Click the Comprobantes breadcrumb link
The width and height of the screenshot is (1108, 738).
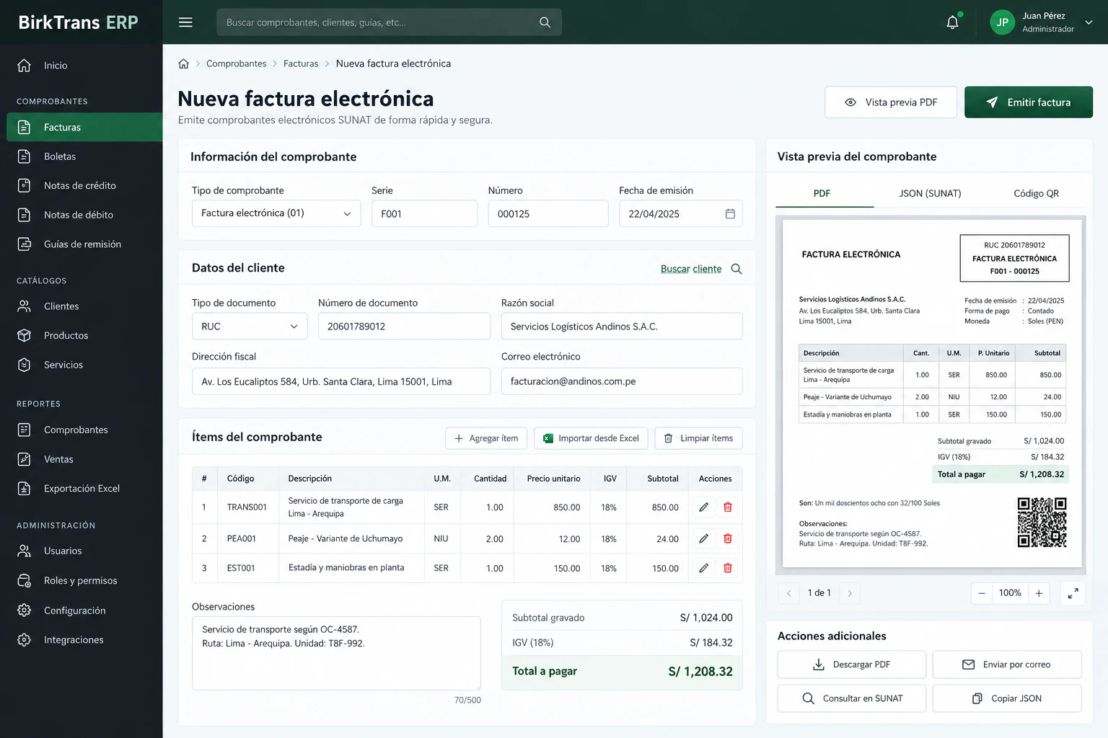(x=237, y=63)
